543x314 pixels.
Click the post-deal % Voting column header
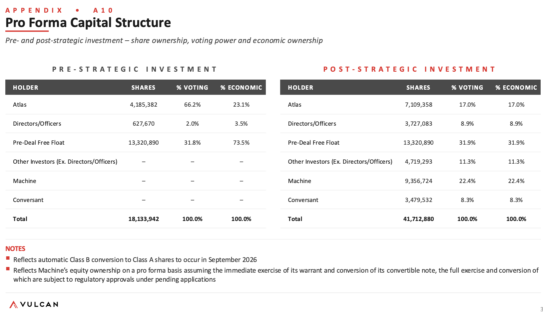tap(467, 88)
